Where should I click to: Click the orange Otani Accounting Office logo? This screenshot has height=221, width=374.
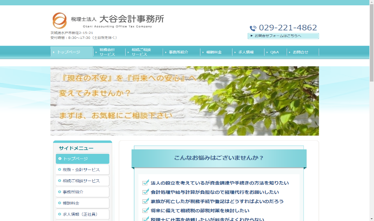pos(59,21)
